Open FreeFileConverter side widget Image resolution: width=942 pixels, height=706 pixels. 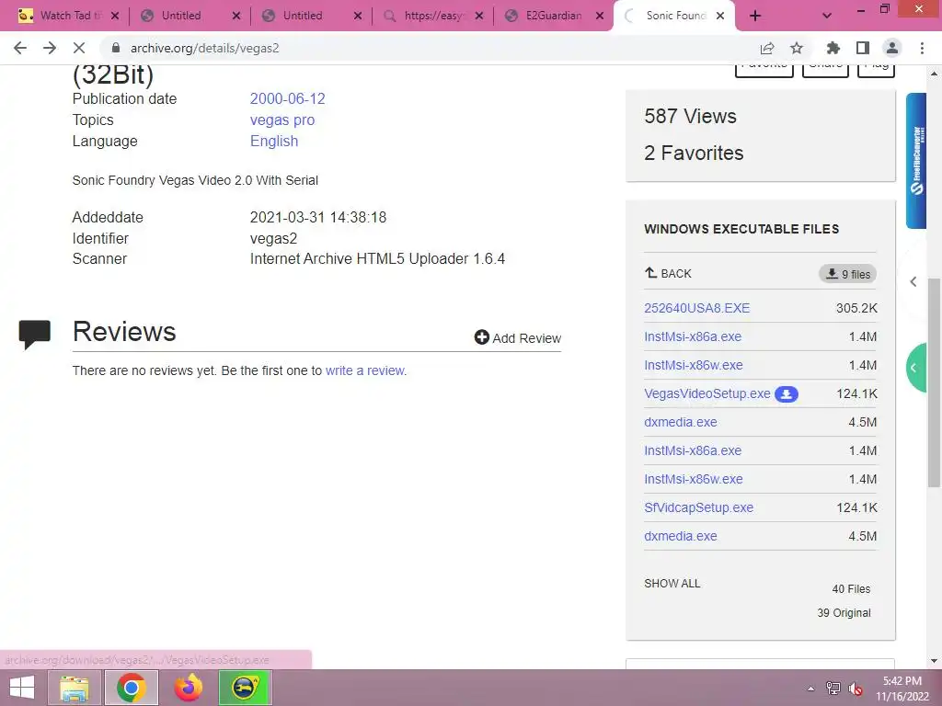[x=916, y=161]
